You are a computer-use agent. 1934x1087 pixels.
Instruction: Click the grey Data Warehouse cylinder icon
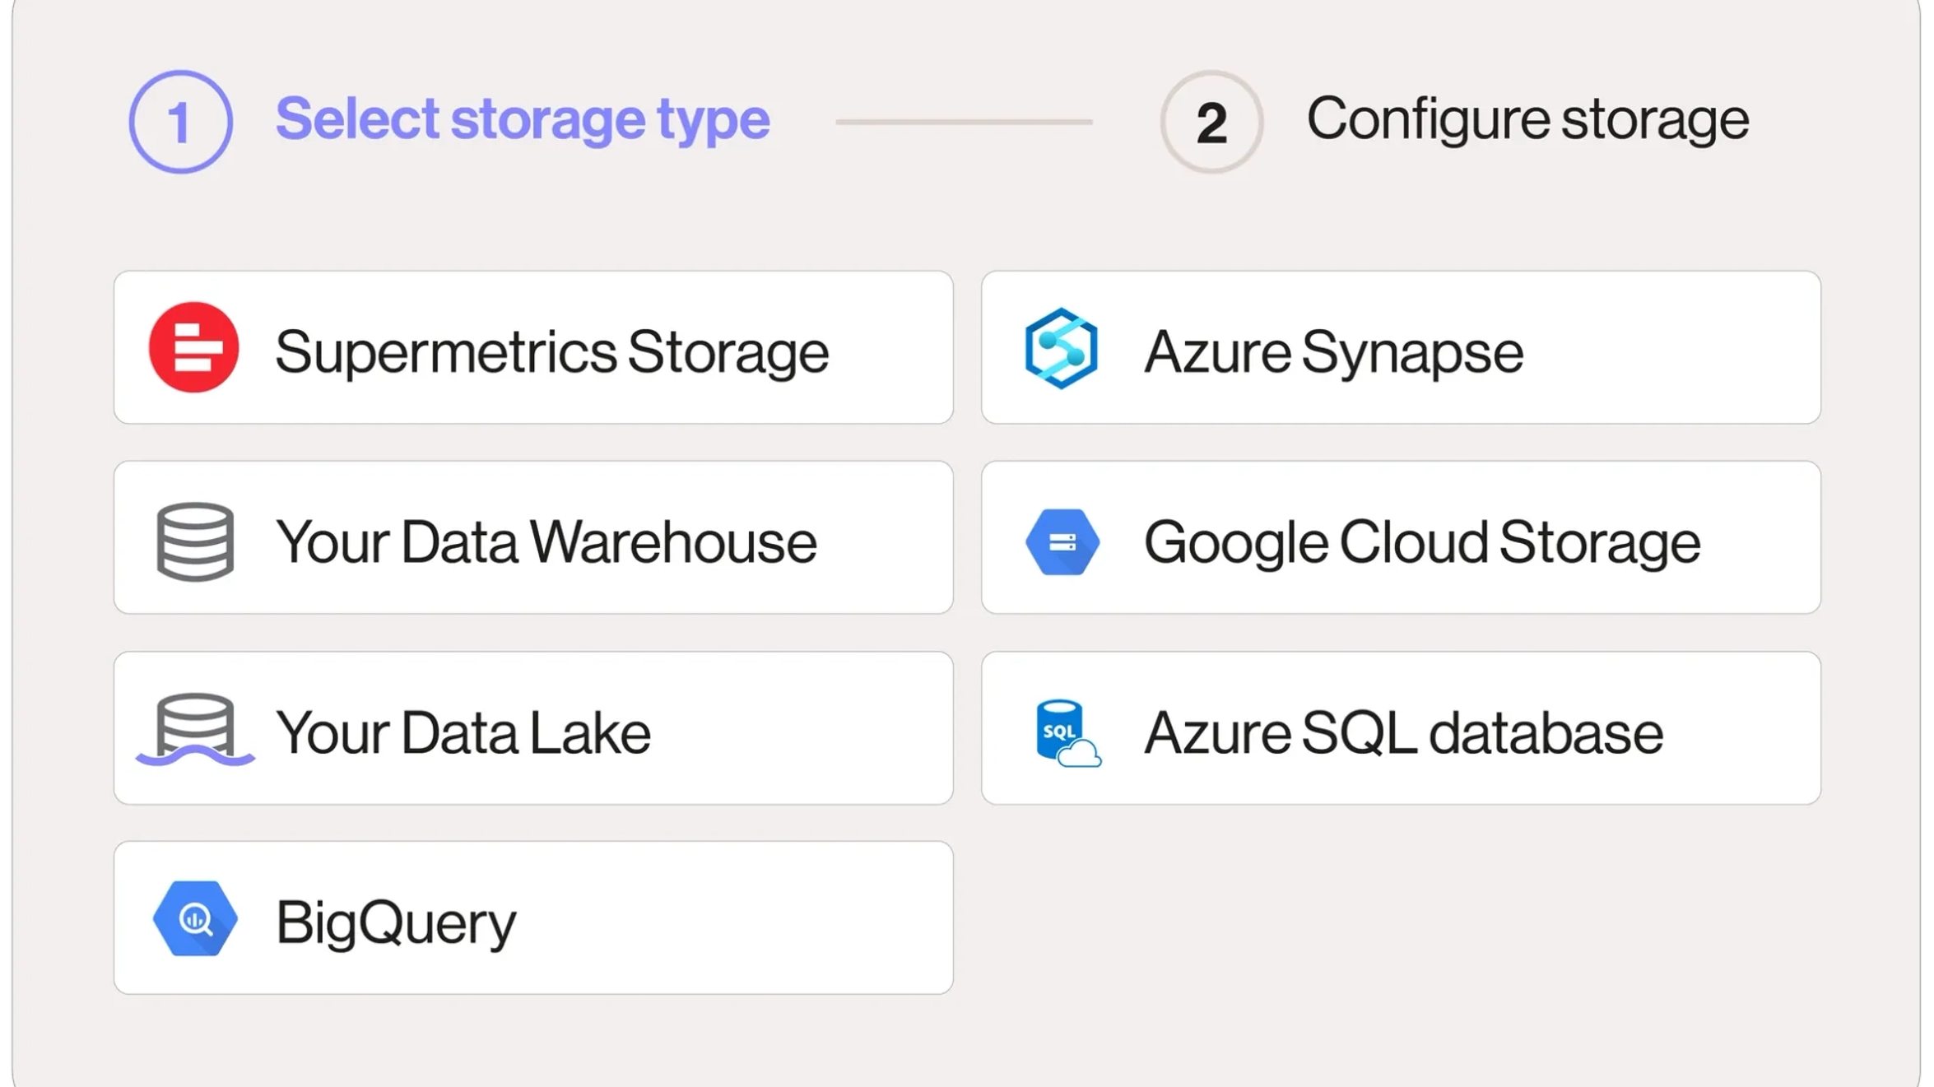(x=195, y=541)
